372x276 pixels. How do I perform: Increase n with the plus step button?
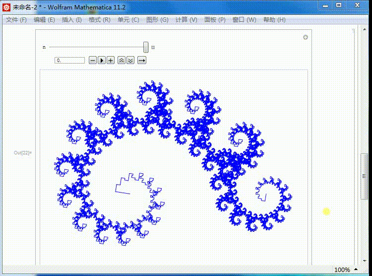click(111, 61)
